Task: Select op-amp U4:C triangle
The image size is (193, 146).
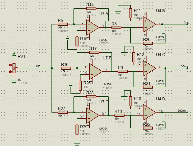Action: point(149,68)
